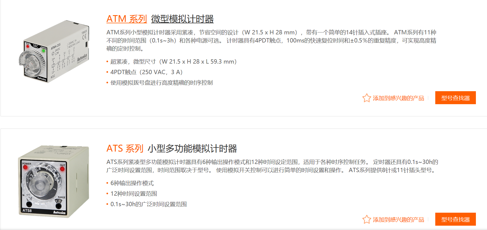The width and height of the screenshot is (487, 230).
Task: Click the ATM series description paragraph
Action: coord(271,41)
